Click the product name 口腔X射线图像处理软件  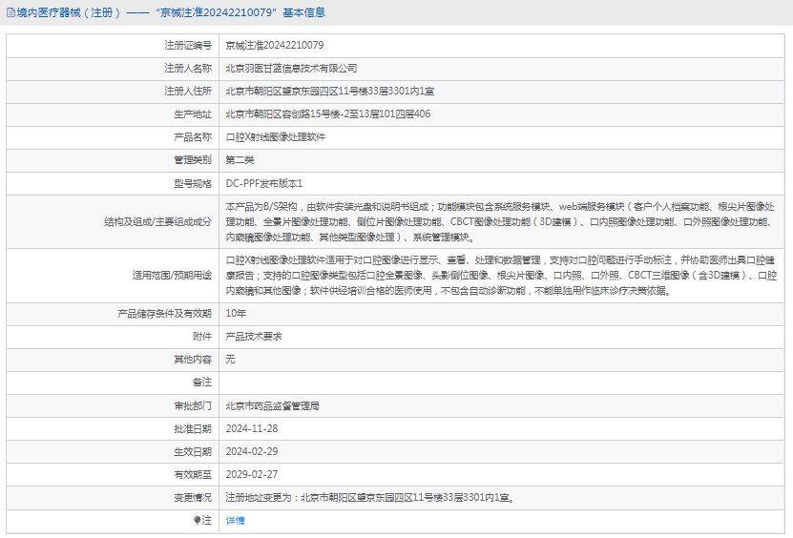[275, 137]
